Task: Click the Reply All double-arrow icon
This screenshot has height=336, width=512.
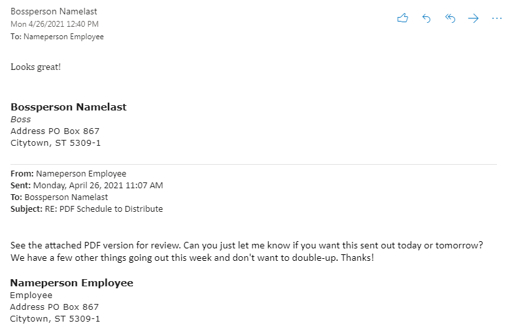Action: (450, 18)
